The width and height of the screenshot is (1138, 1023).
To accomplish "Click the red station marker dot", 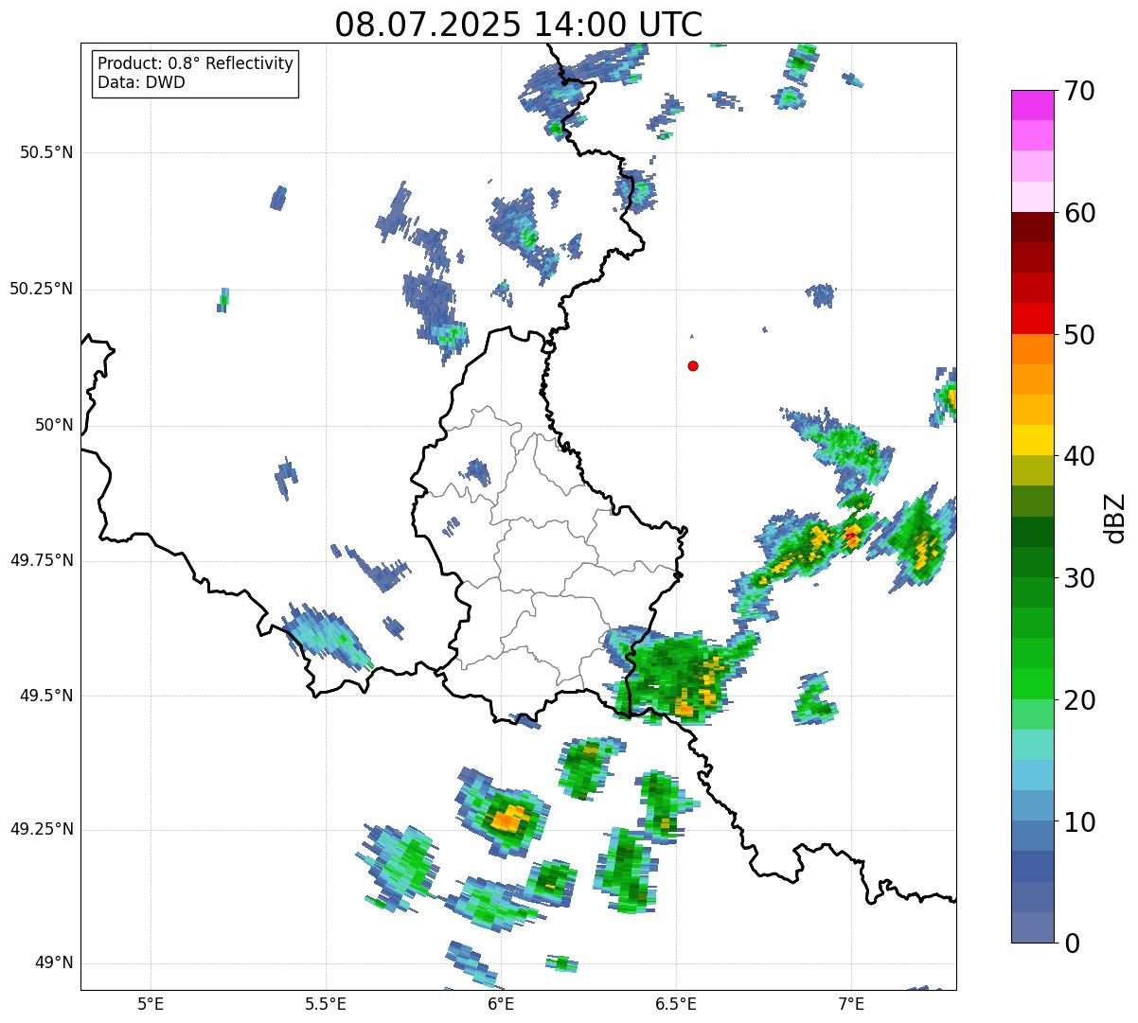I will tap(693, 365).
